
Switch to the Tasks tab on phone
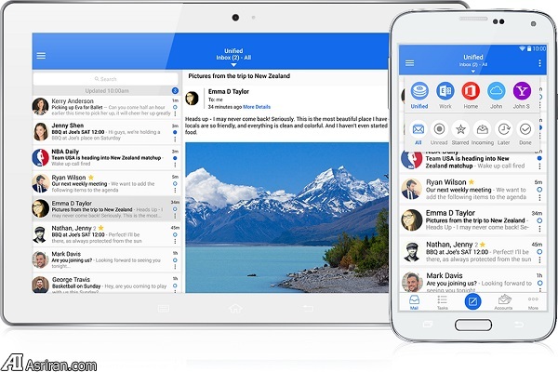tap(443, 301)
